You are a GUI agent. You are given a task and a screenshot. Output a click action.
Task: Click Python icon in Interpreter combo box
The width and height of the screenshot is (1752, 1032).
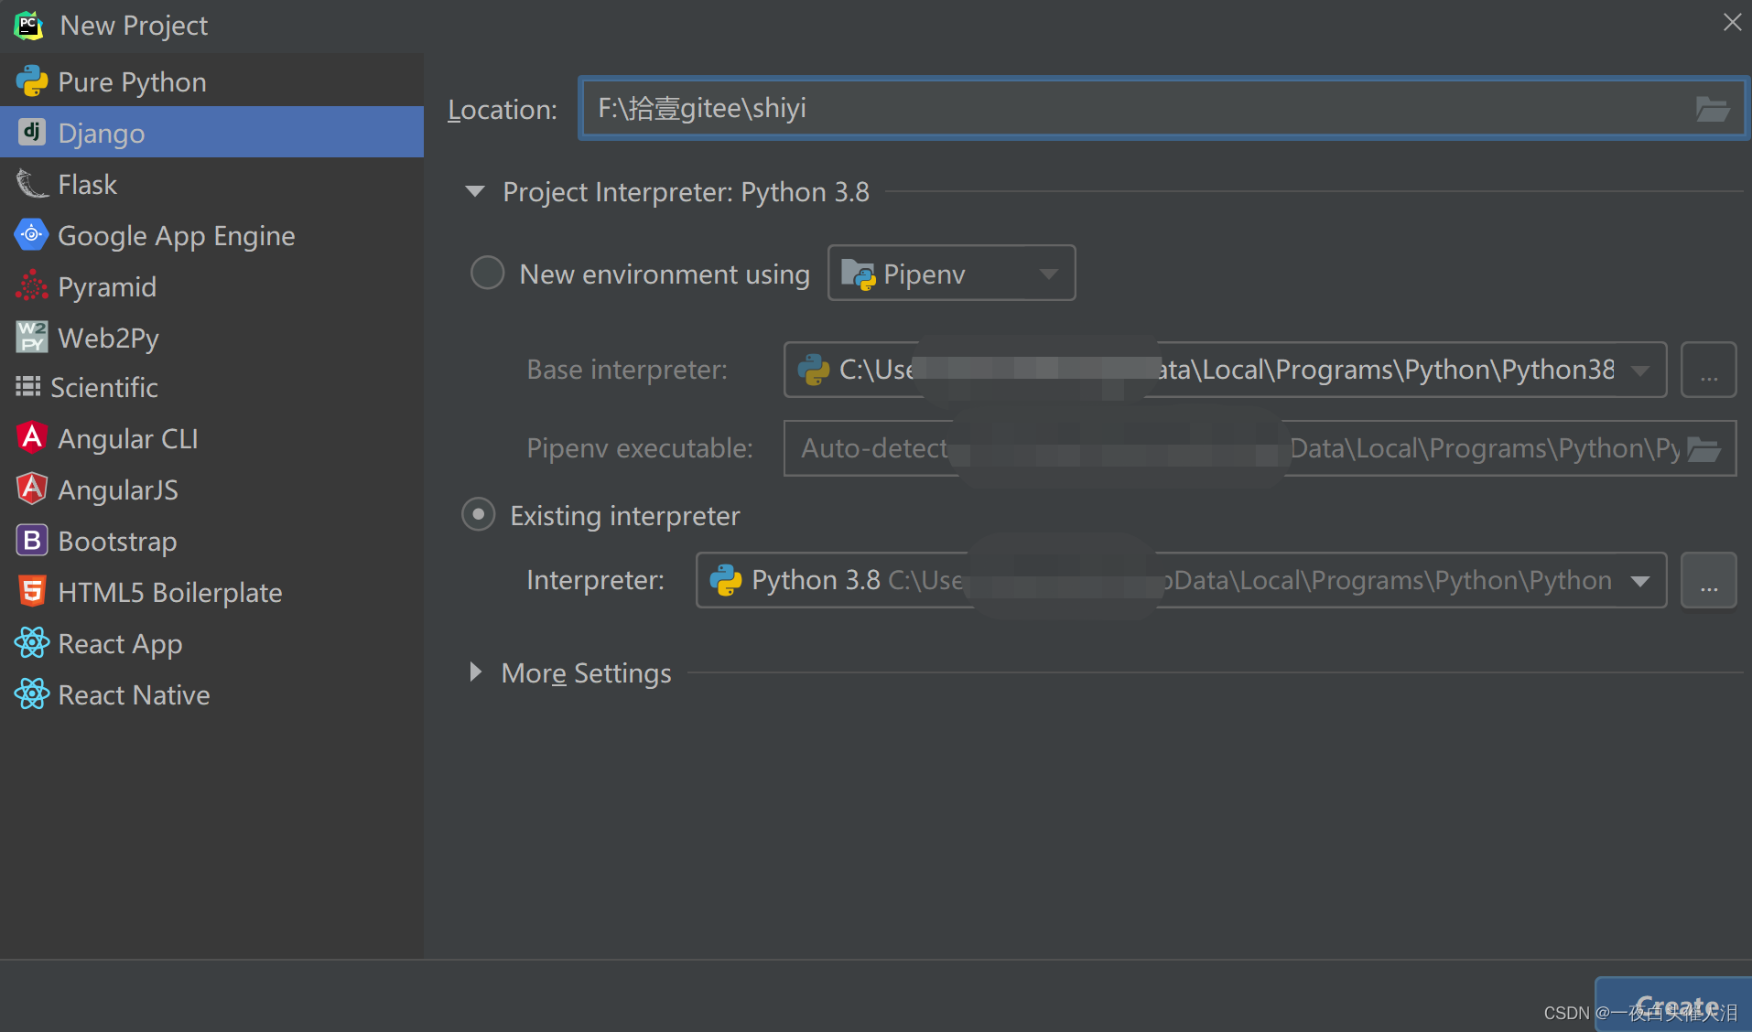[725, 580]
